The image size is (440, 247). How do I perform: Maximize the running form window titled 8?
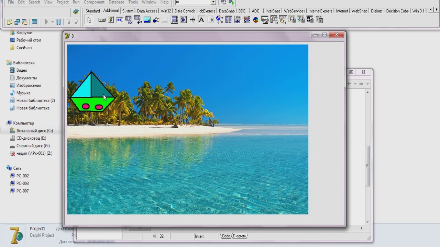click(324, 35)
